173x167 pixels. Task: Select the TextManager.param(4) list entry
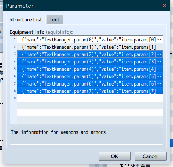[x=90, y=69]
